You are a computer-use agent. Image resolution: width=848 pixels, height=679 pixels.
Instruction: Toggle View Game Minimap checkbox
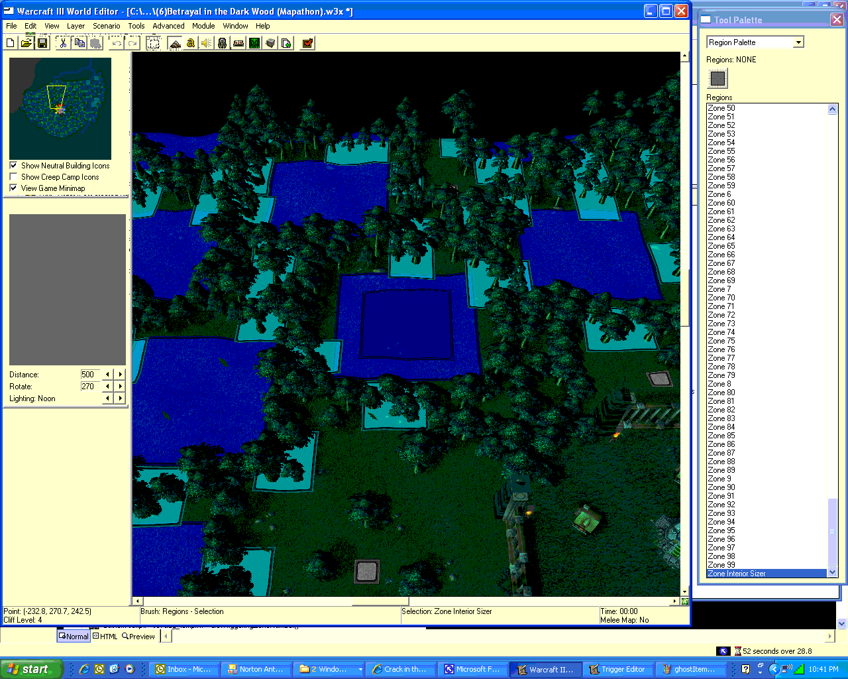click(x=13, y=188)
